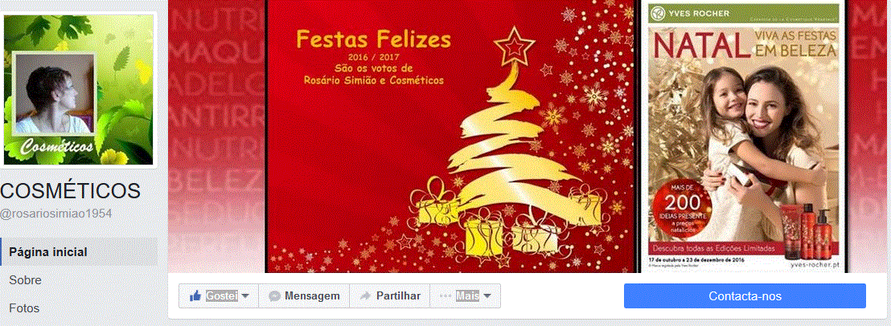Click the @rosariosimiao1954 username
891x326 pixels.
(x=55, y=214)
